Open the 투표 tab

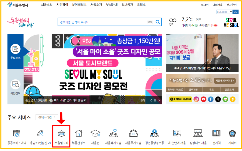211,90
